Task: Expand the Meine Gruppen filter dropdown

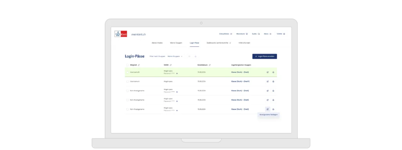Action: point(175,57)
